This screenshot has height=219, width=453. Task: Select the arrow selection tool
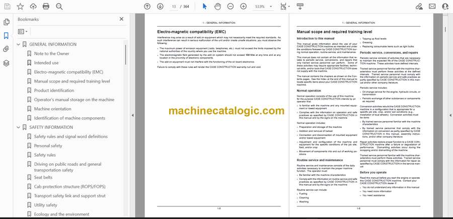tap(204, 7)
